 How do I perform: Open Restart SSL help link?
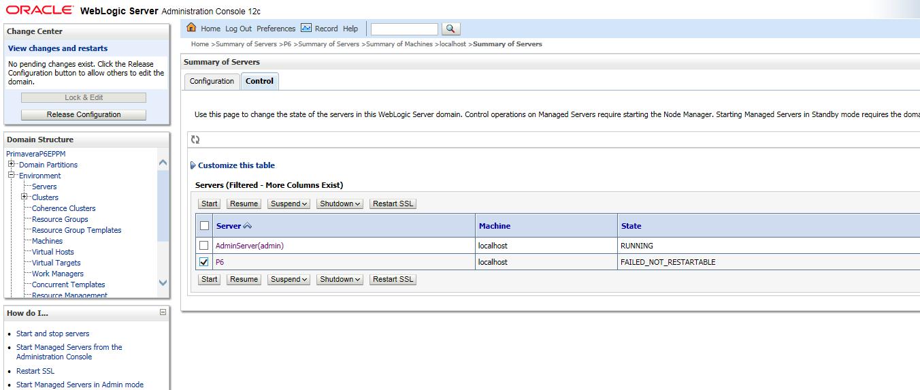click(x=35, y=371)
